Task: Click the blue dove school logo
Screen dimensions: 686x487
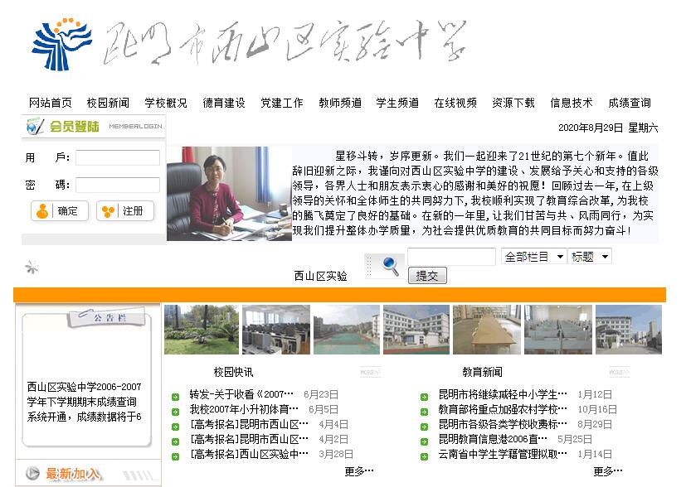Action: [61, 44]
